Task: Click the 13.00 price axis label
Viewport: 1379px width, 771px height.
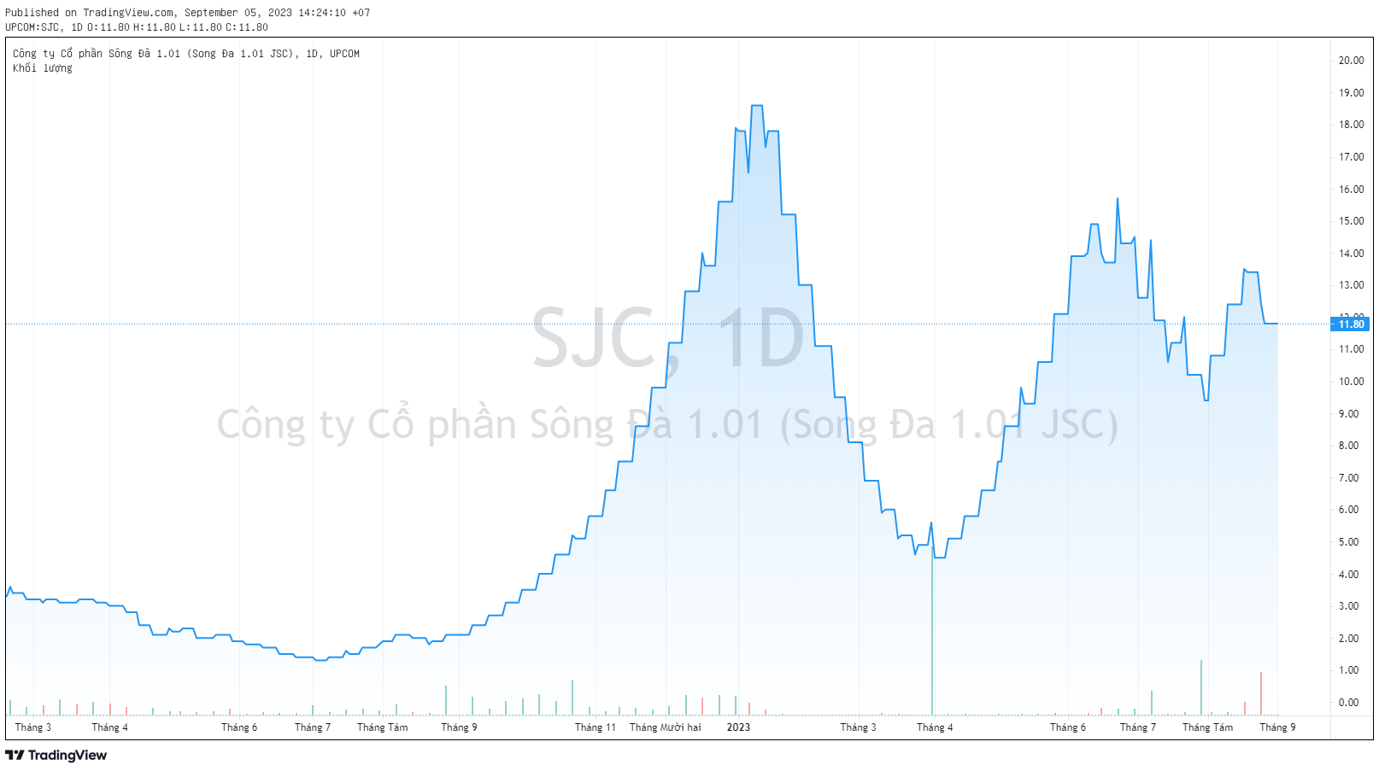Action: pyautogui.click(x=1351, y=285)
